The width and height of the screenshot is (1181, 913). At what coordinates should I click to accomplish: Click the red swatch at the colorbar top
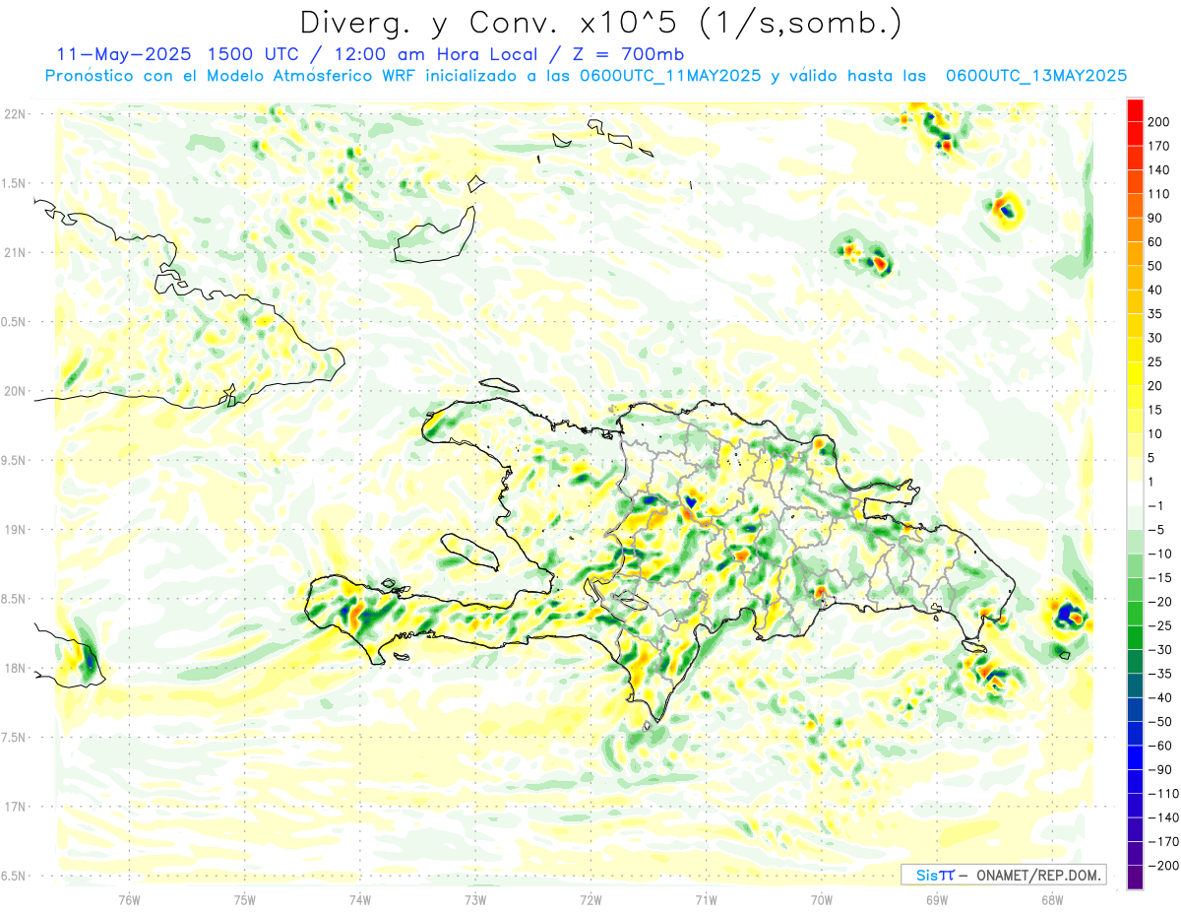1135,109
